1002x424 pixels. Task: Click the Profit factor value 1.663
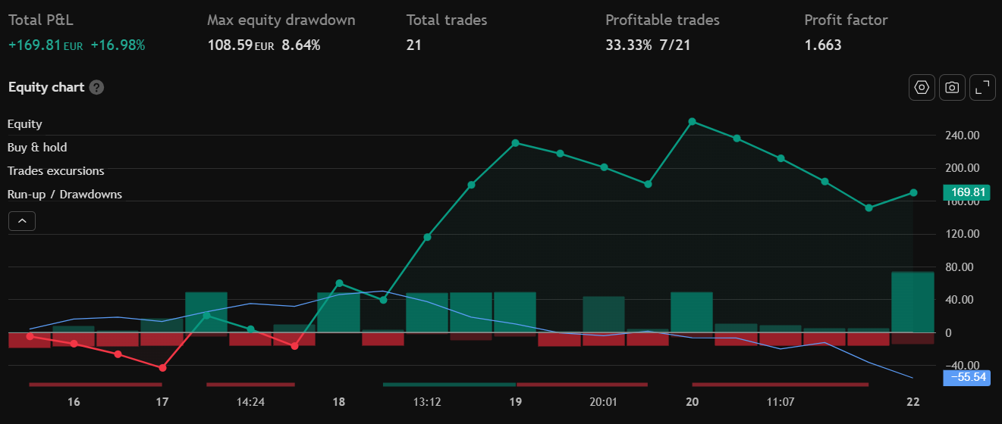(x=823, y=45)
